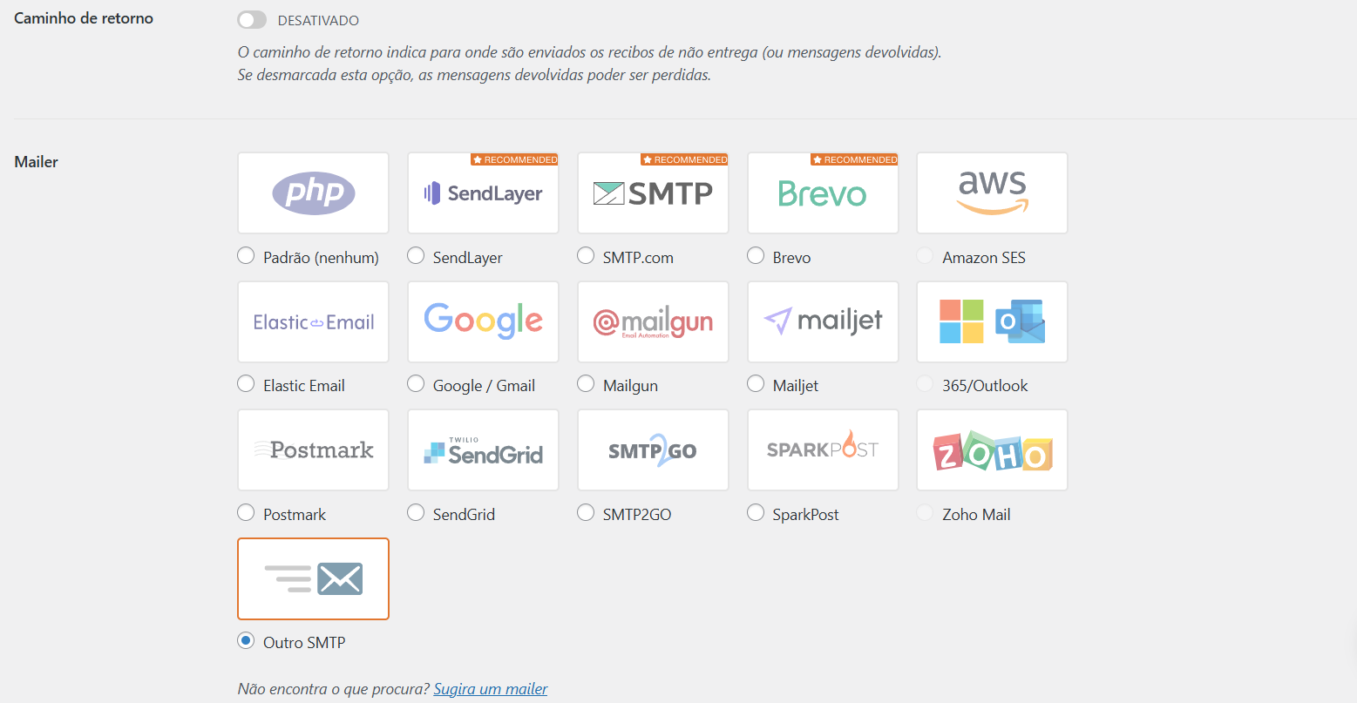This screenshot has width=1357, height=703.
Task: Select the Mailjet radio button
Action: [756, 384]
